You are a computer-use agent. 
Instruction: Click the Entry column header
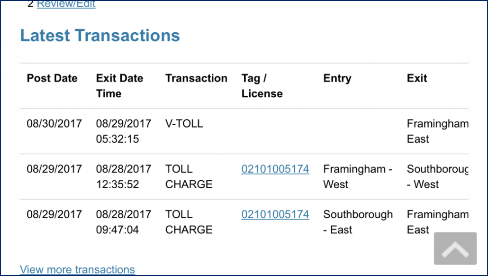tap(337, 79)
